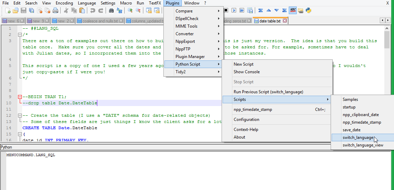Collapse fold marker on line 15
Viewport: 394px width, 190px height.
[20, 134]
